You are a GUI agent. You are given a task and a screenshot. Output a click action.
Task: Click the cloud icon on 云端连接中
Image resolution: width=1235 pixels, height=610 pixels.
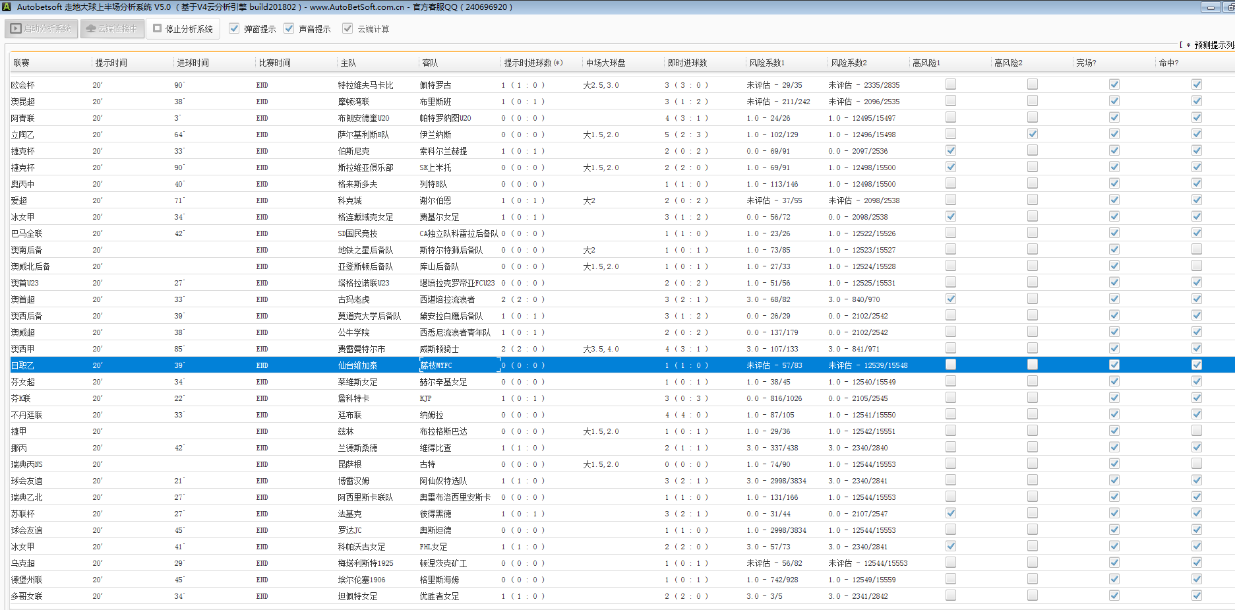pyautogui.click(x=91, y=29)
